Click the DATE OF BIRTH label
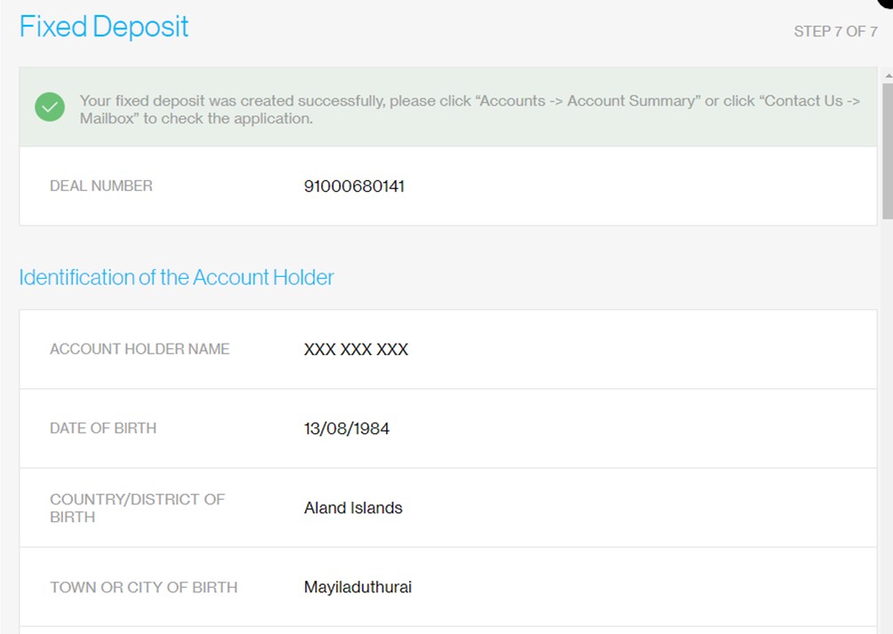The height and width of the screenshot is (634, 893). point(103,428)
